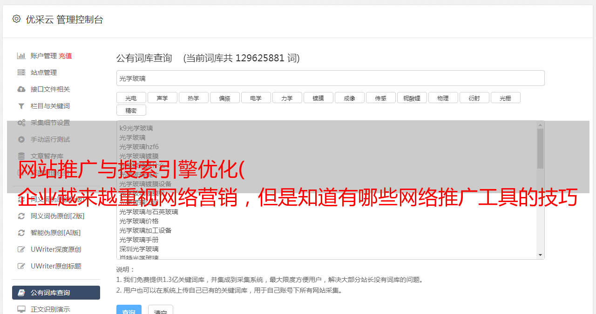This screenshot has width=596, height=314.
Task: Click the bar chart icon for 账户管理
Action: coord(21,56)
